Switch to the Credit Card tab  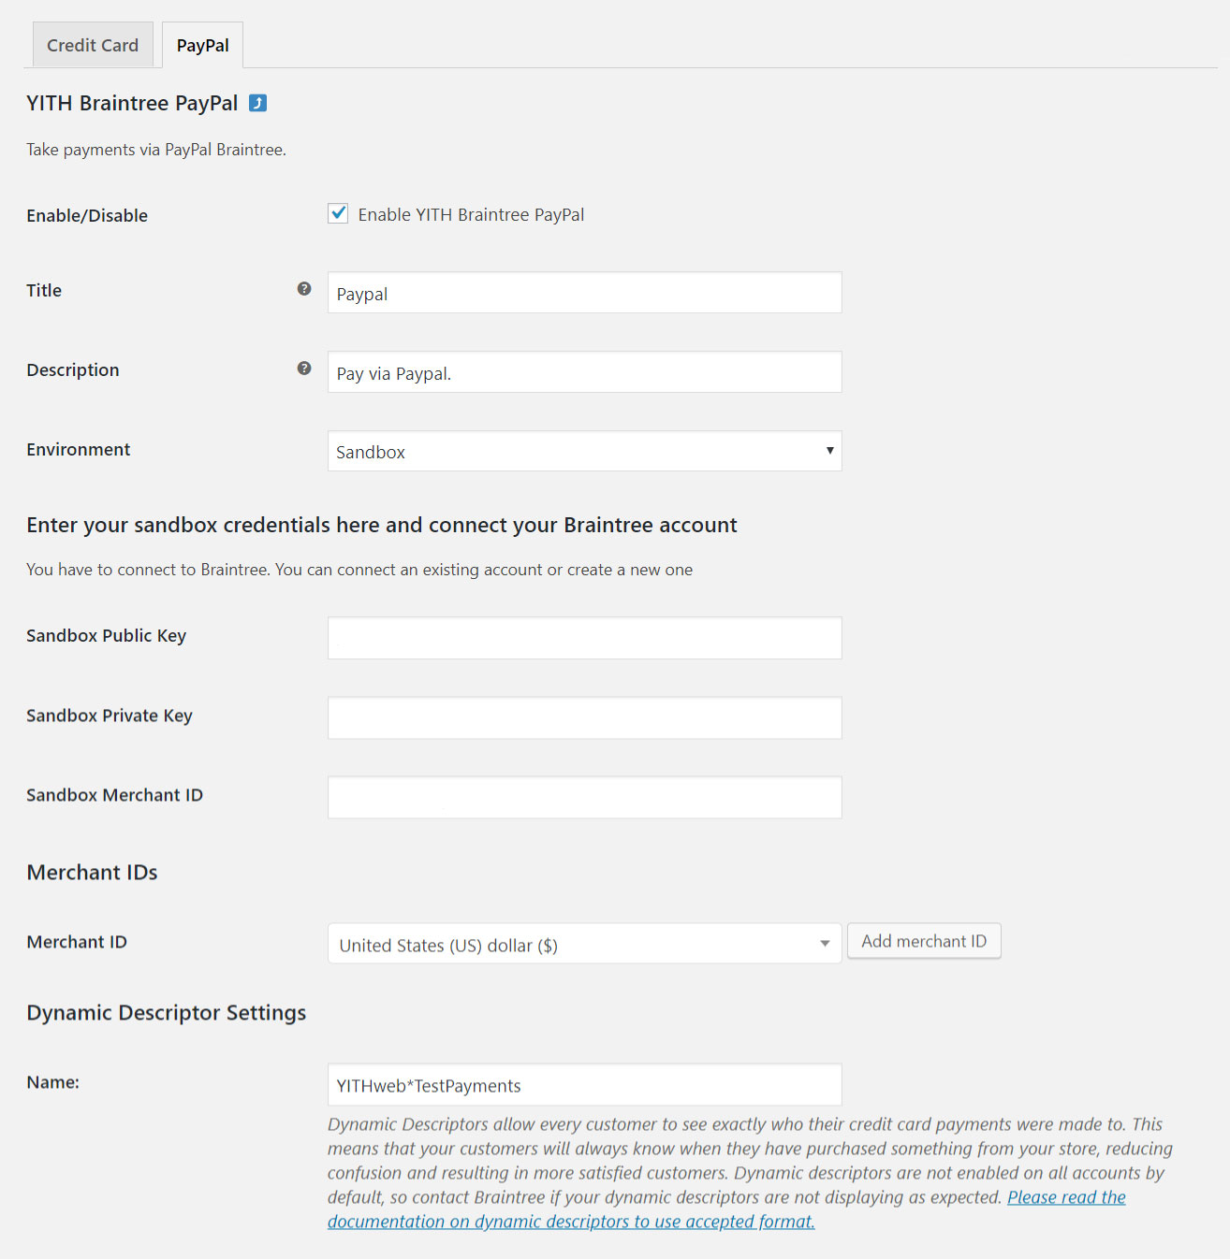(x=93, y=45)
